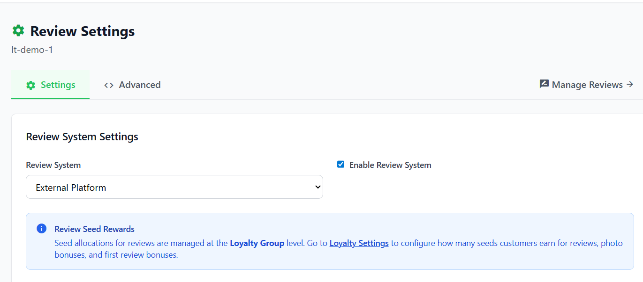Open the Manage Reviews link
The image size is (643, 282).
[x=587, y=85]
